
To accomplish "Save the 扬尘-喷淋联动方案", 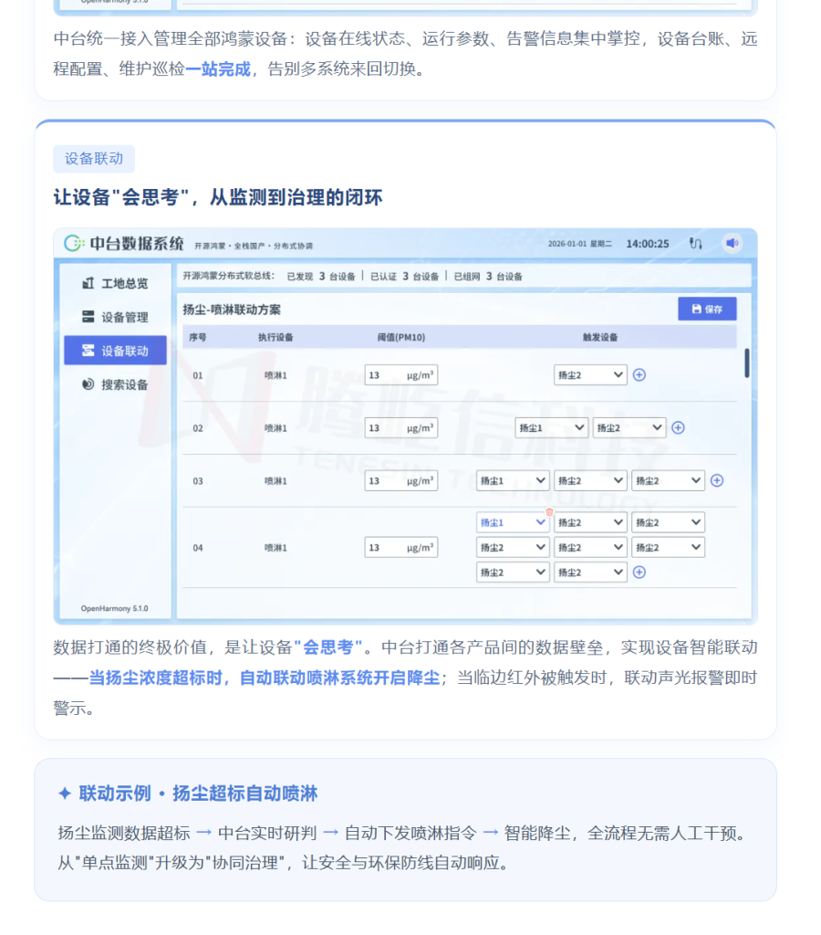I will 707,309.
